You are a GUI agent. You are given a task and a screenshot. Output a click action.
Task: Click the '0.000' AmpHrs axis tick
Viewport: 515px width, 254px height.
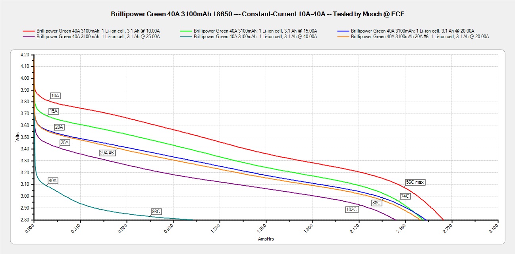[x=30, y=228]
